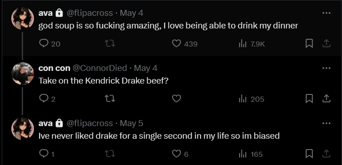Open more options on con con's tweet
342x165 pixels.
tap(326, 68)
